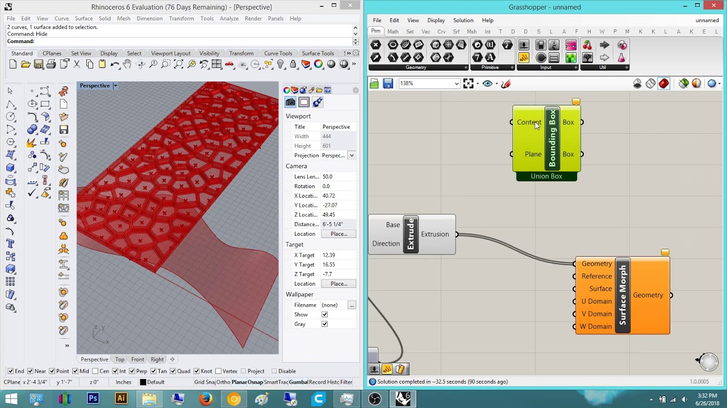This screenshot has width=727, height=408.
Task: Click the Save disk icon in Rhino Standard toolbar
Action: point(38,65)
